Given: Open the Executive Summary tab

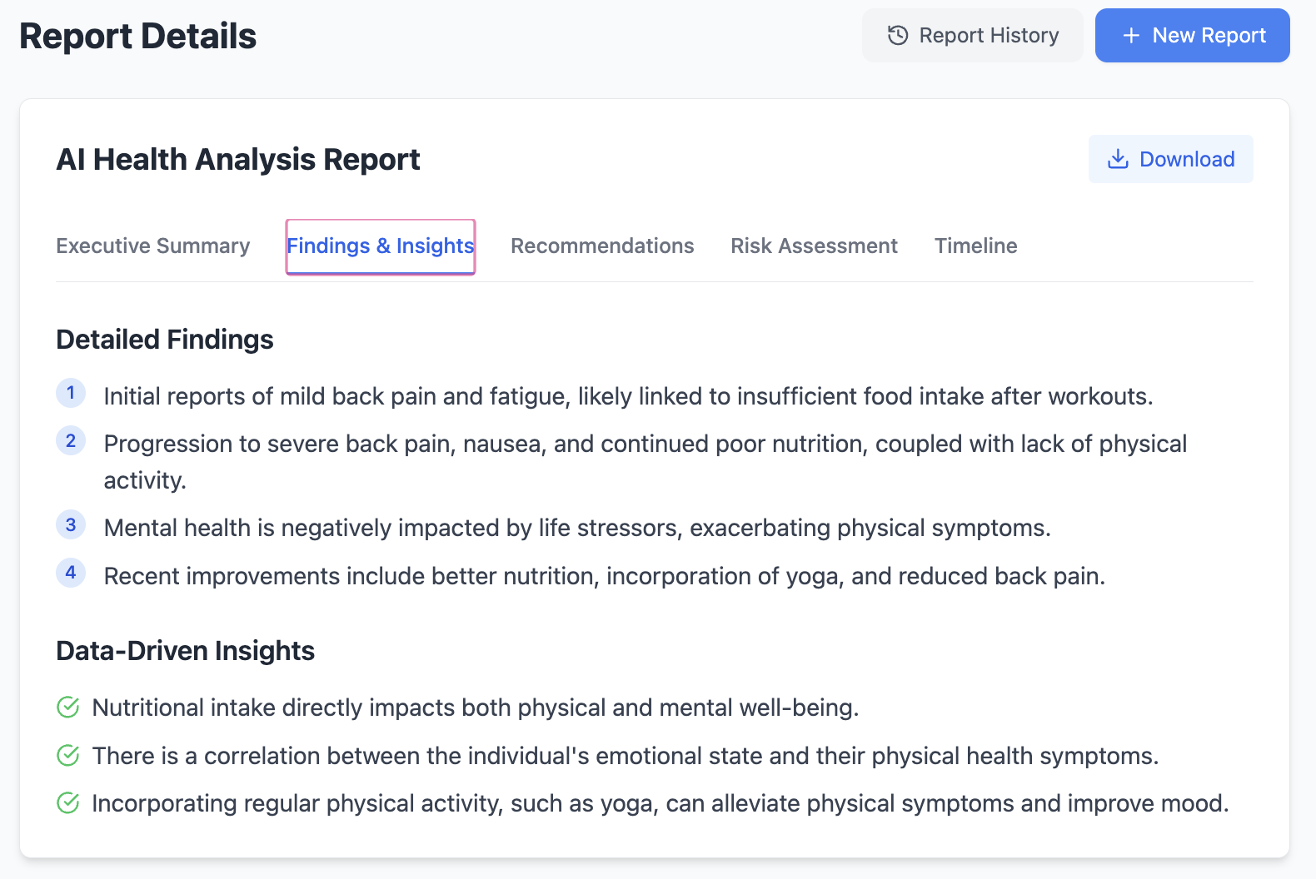Looking at the screenshot, I should click(x=153, y=246).
